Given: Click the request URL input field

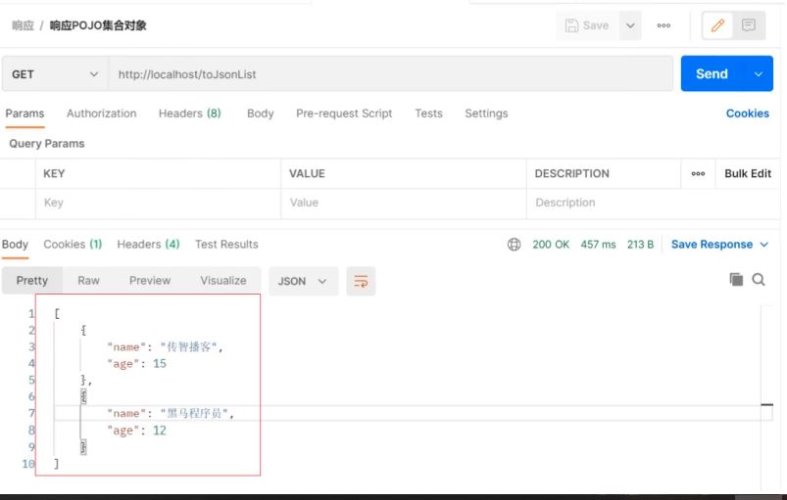Looking at the screenshot, I should (x=392, y=74).
